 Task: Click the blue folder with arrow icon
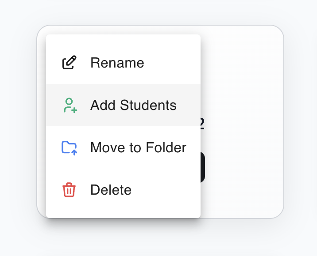[x=69, y=148]
